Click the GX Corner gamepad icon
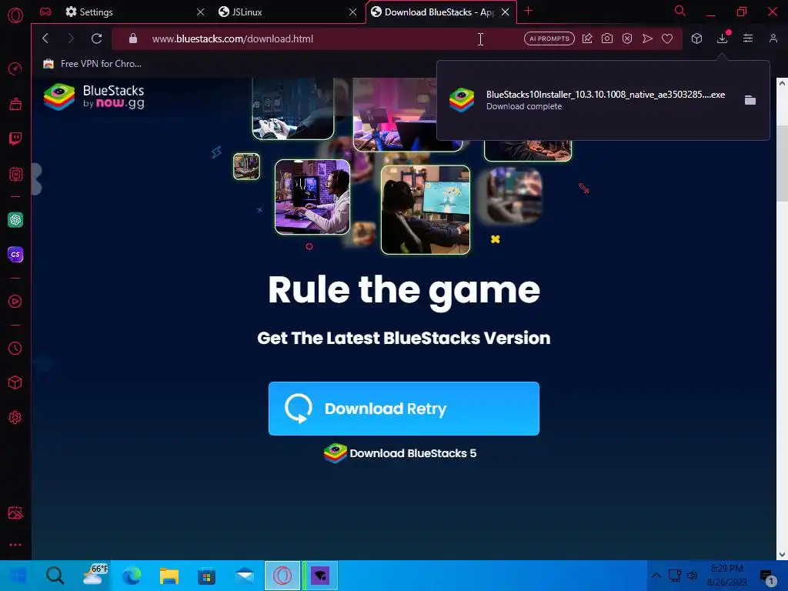This screenshot has width=788, height=591. point(45,12)
